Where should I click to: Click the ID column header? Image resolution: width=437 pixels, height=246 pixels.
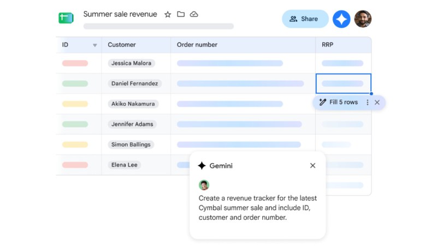(x=79, y=45)
